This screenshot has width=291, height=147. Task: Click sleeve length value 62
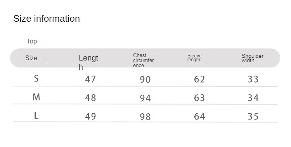pyautogui.click(x=199, y=80)
